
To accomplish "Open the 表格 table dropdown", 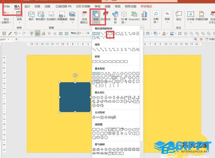I will click(x=19, y=17).
